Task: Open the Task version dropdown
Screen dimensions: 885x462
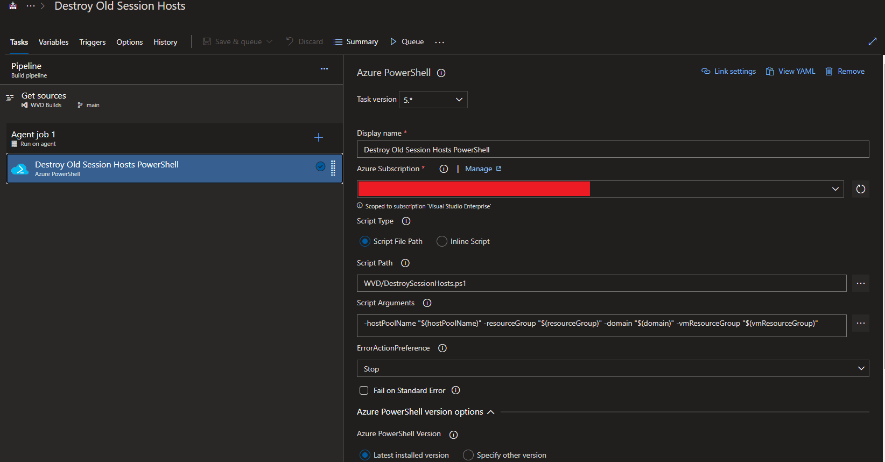Action: point(433,100)
